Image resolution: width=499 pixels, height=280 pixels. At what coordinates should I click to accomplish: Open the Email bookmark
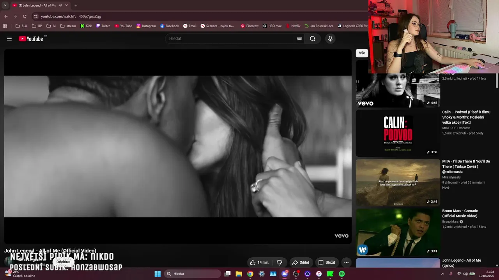click(x=190, y=26)
